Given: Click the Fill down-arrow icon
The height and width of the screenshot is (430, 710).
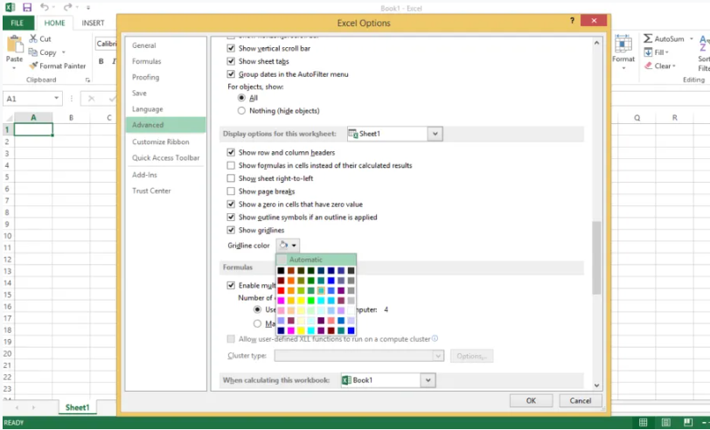Looking at the screenshot, I should pos(647,52).
